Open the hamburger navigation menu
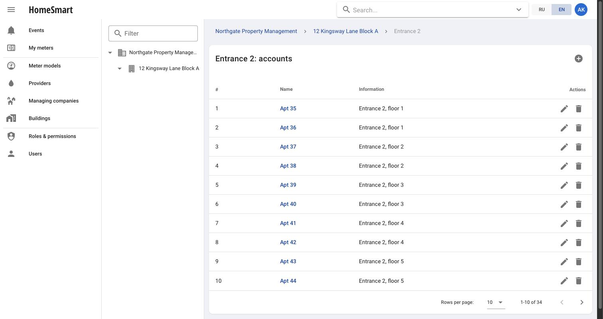The image size is (603, 319). click(11, 10)
